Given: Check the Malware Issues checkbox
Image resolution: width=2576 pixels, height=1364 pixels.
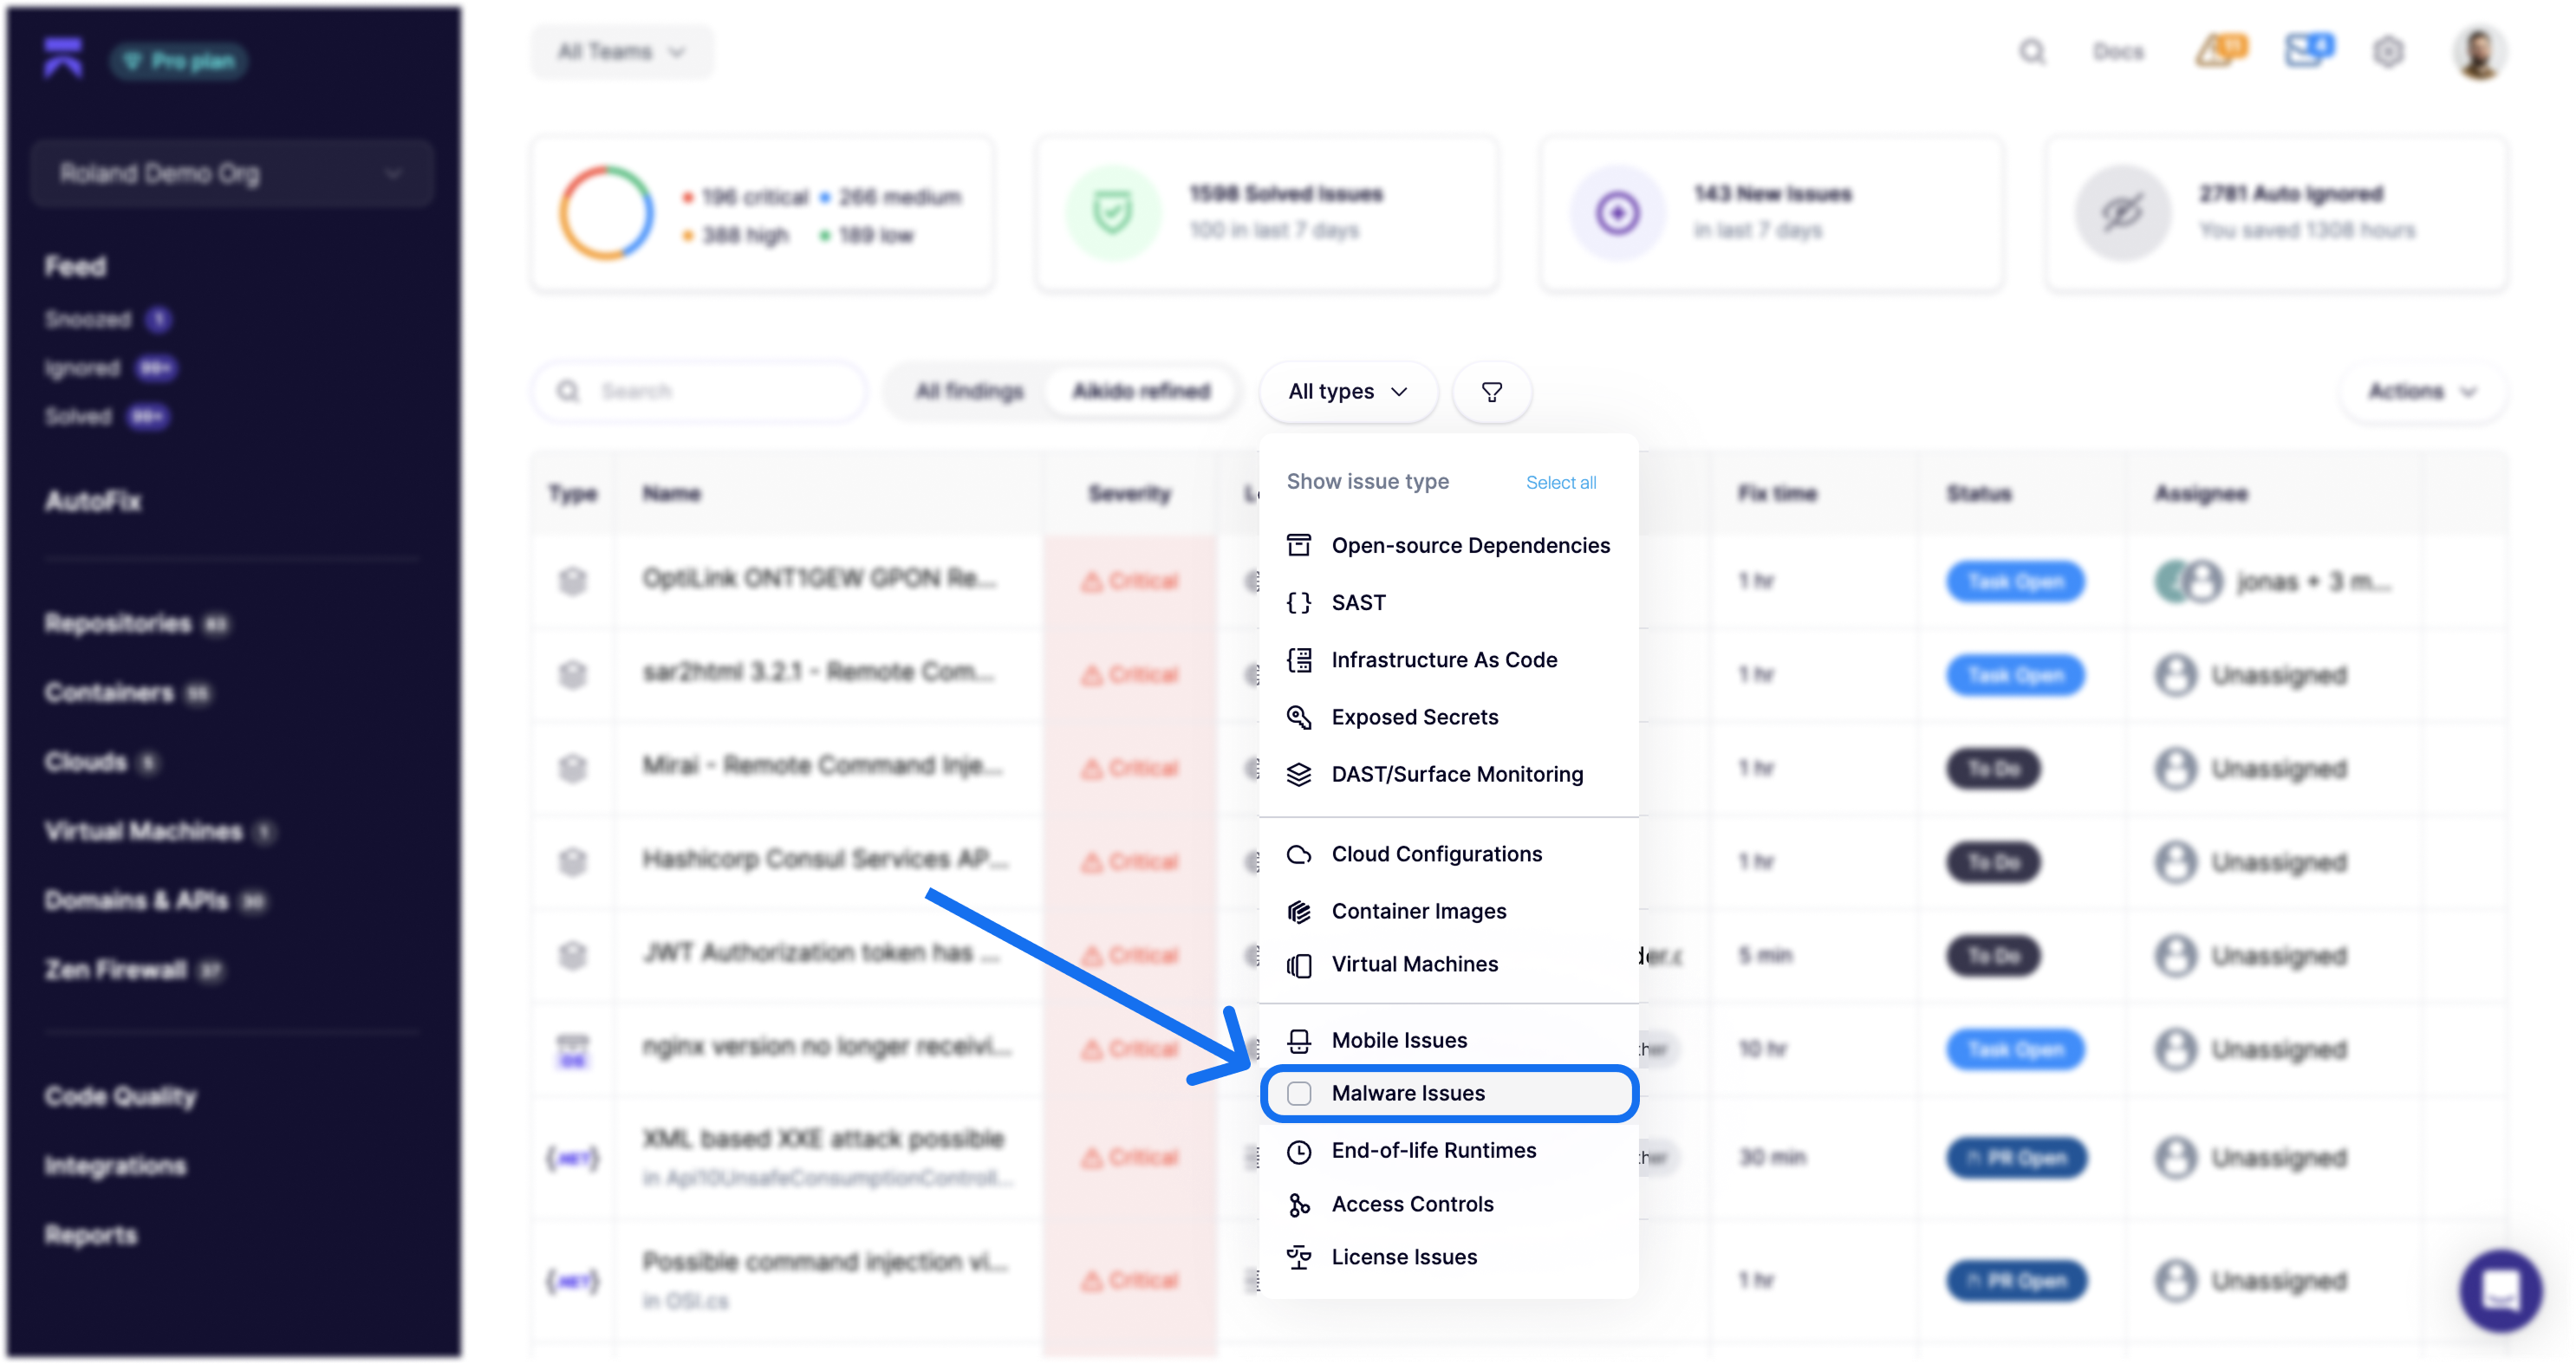Looking at the screenshot, I should coord(1298,1093).
